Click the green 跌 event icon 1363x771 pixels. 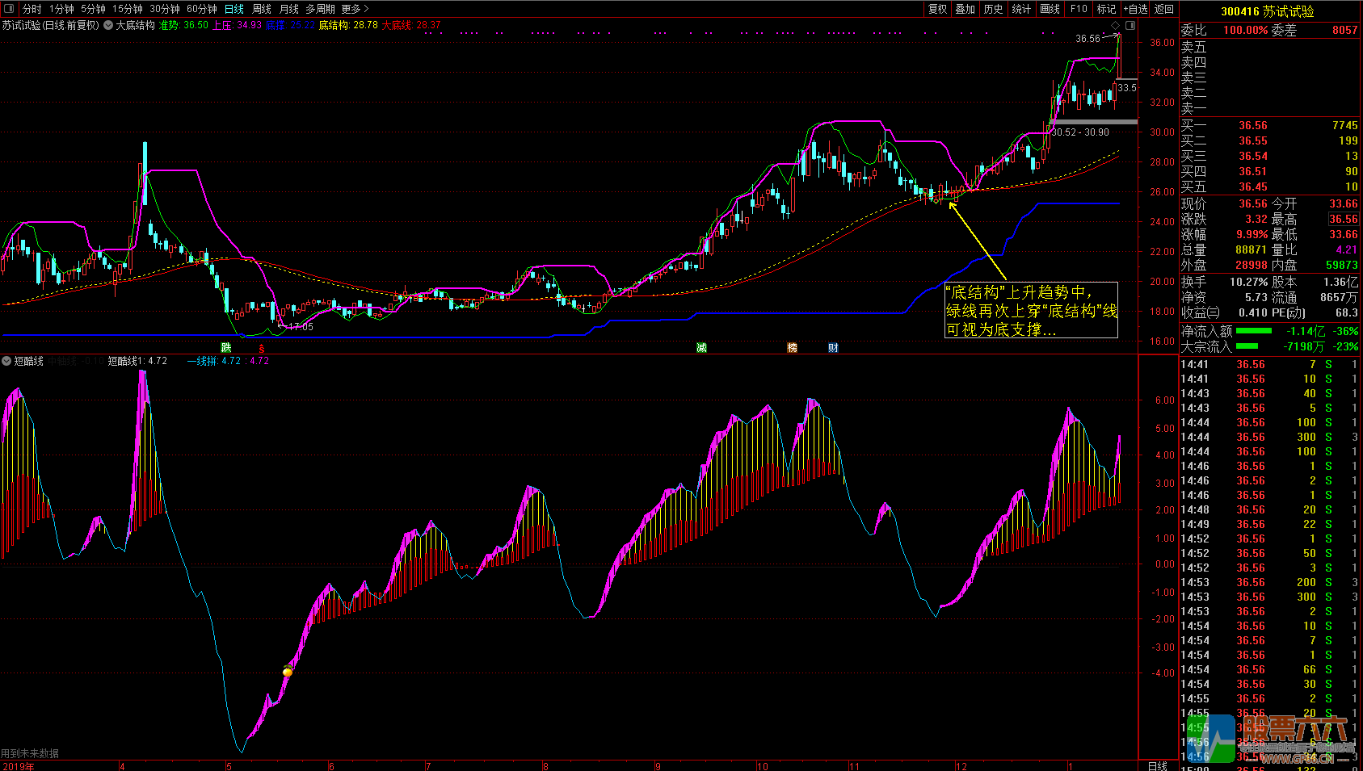click(x=226, y=348)
